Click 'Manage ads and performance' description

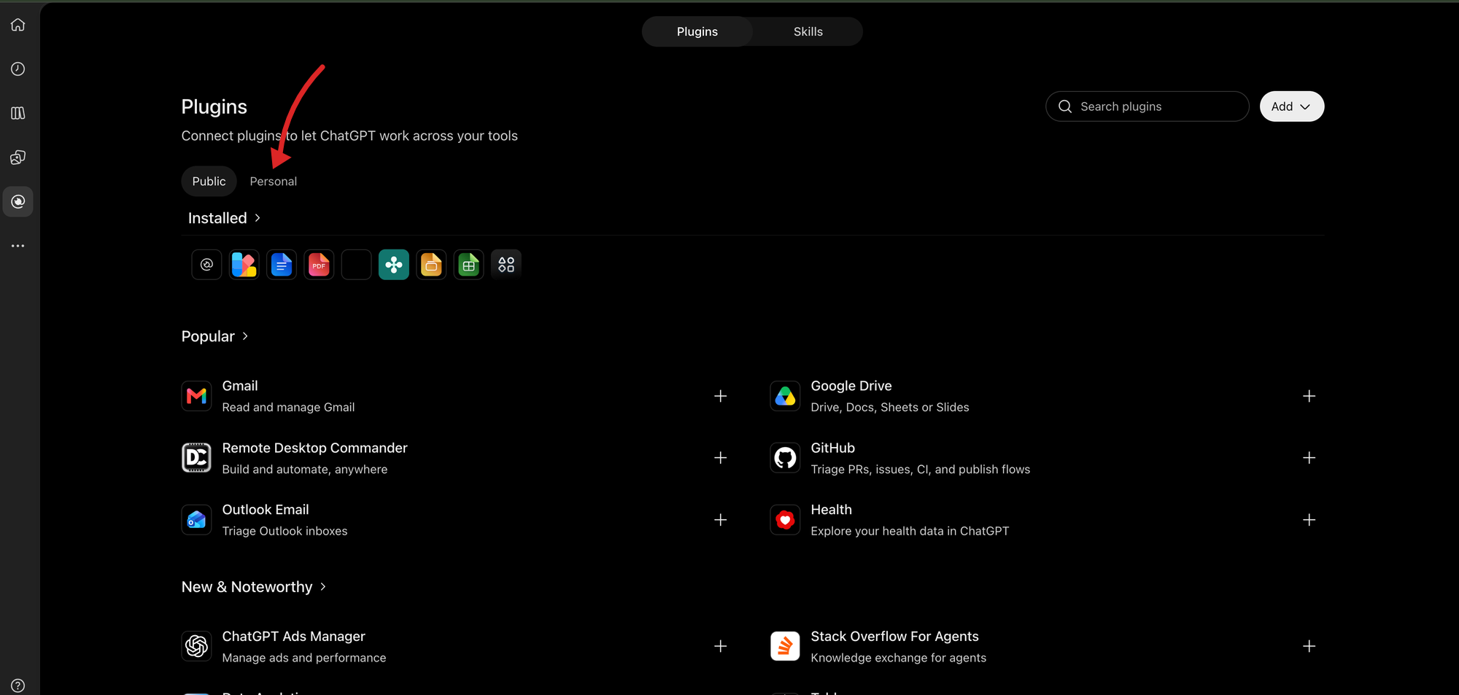[304, 658]
